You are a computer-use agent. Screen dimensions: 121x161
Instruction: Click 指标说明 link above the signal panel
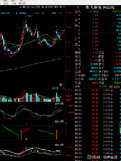[x=59, y=122]
